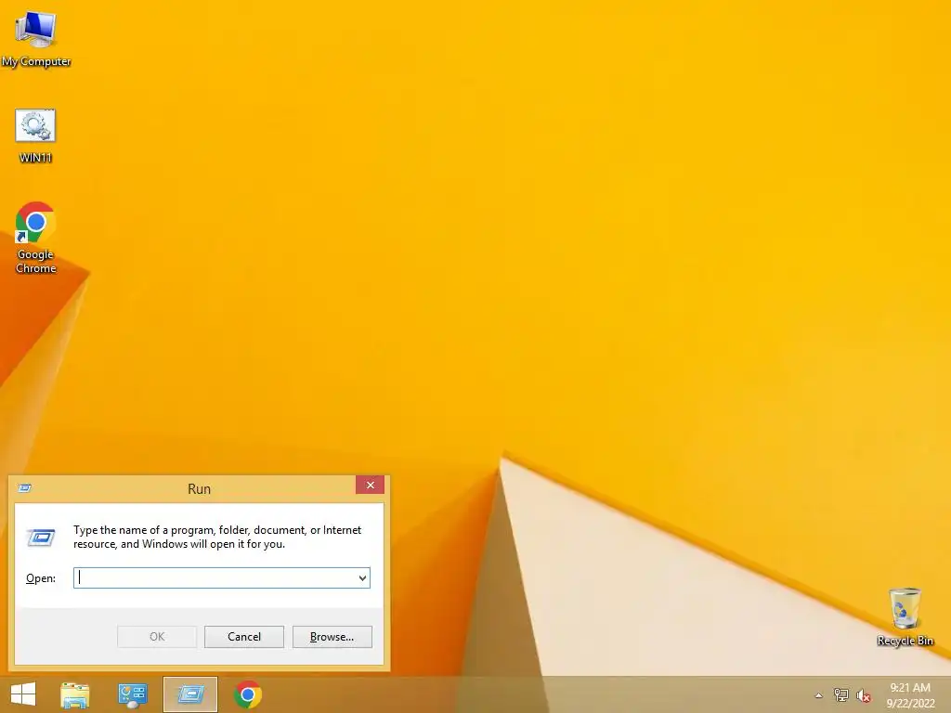Viewport: 951px width, 713px height.
Task: Close the Run dialog
Action: point(370,485)
